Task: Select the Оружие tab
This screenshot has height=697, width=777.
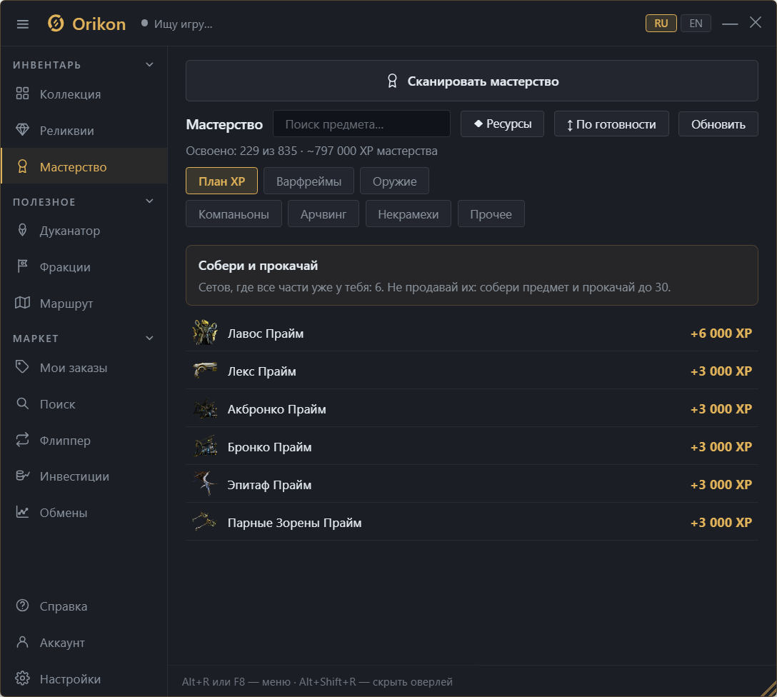Action: (x=394, y=181)
